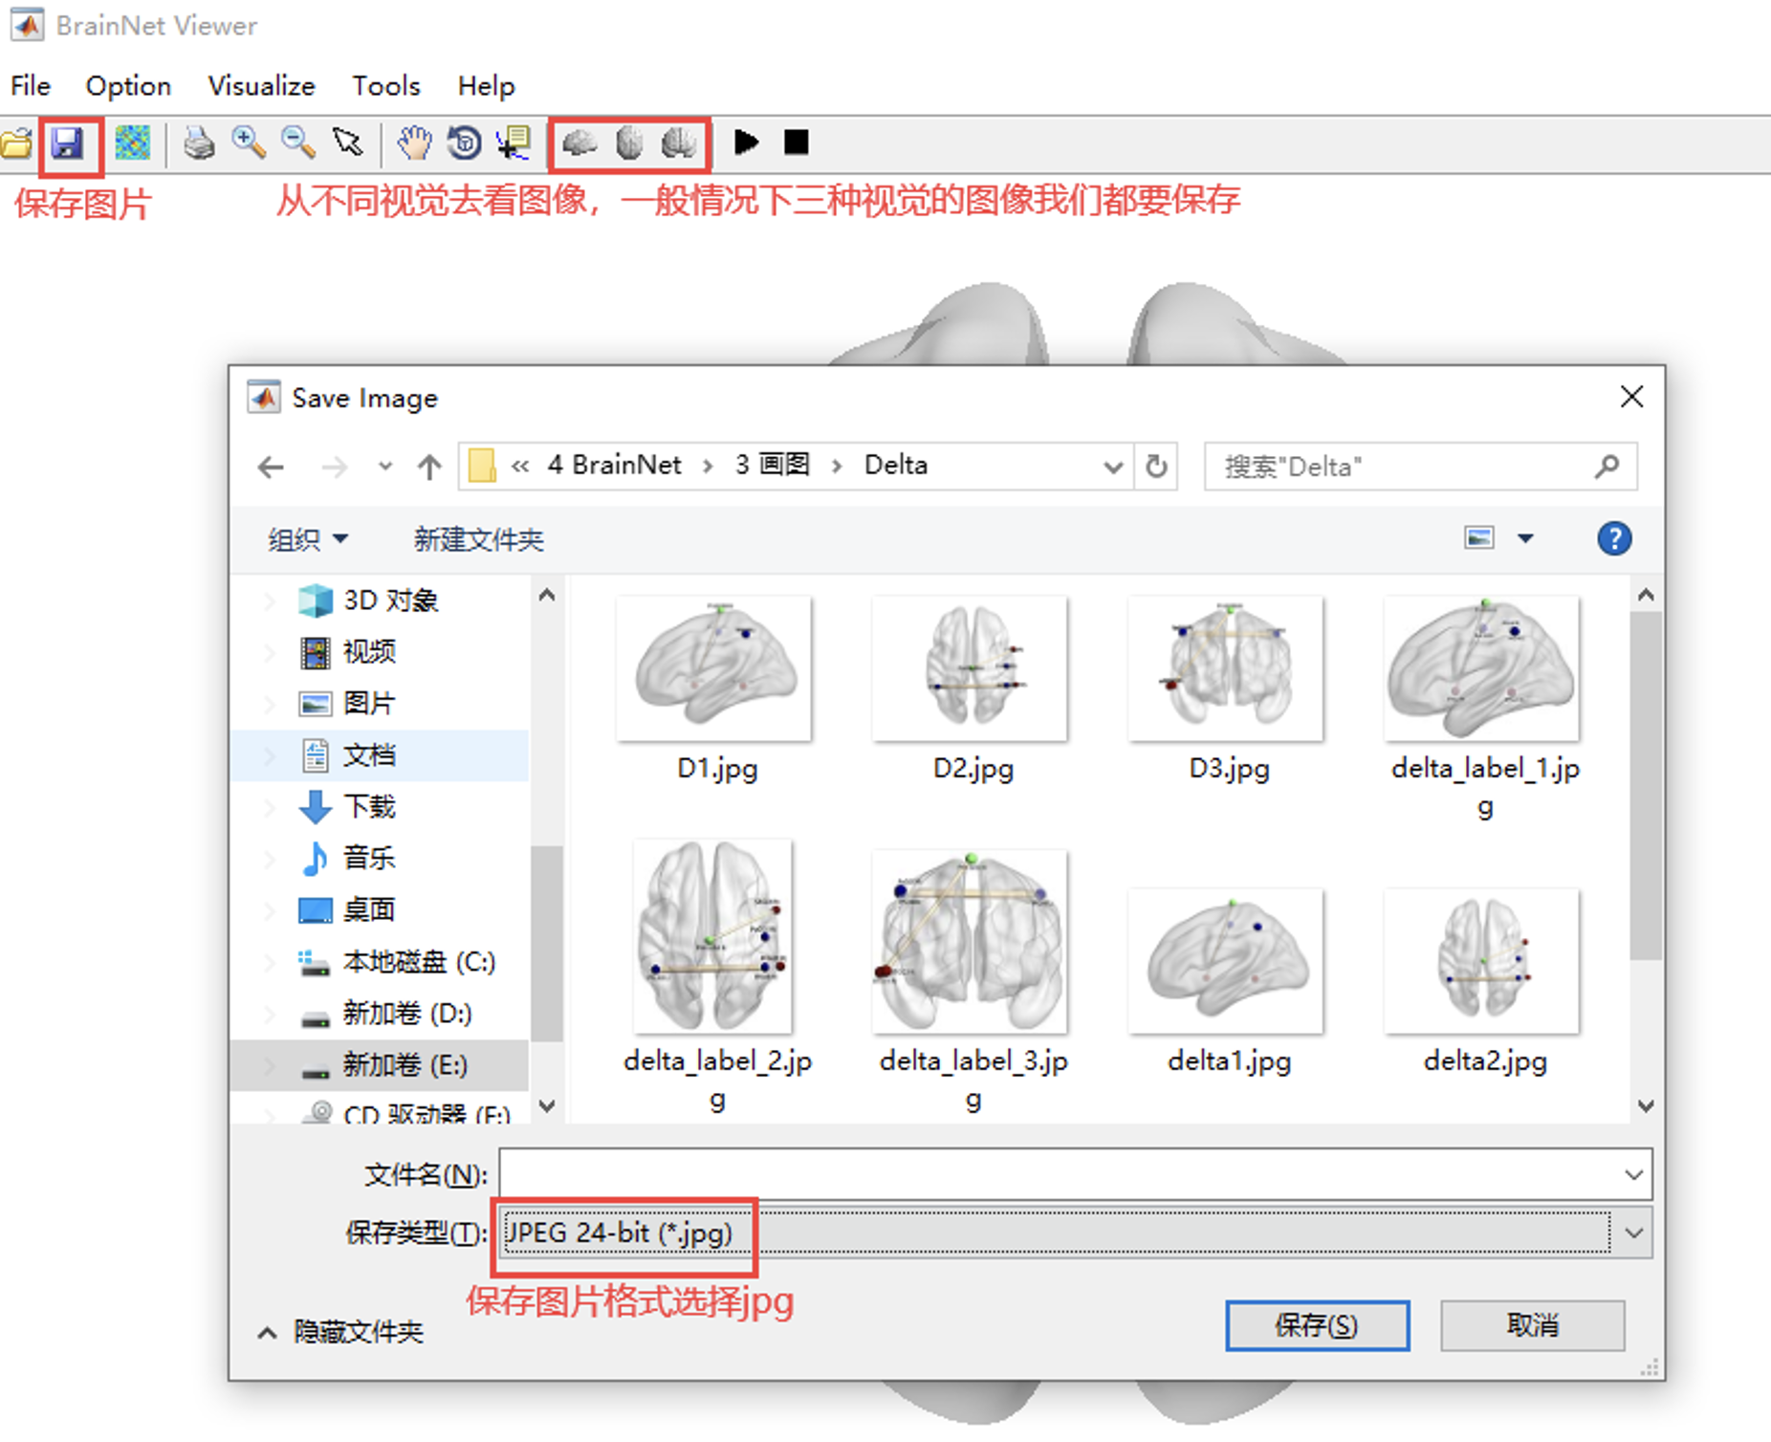The image size is (1771, 1442).
Task: Select the Pan hand tool
Action: [x=414, y=143]
